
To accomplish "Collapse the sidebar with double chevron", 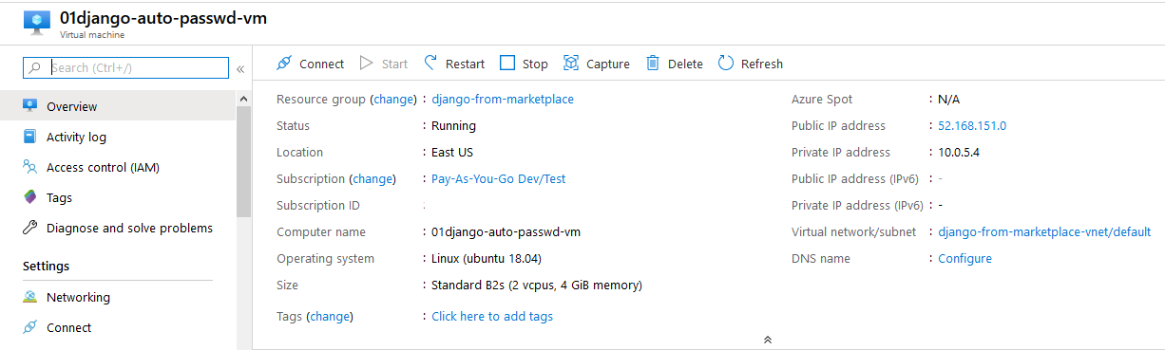I will [x=240, y=68].
